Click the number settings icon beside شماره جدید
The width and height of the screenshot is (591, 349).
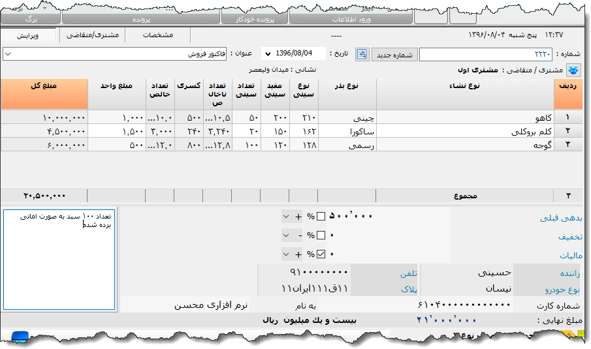pos(362,54)
